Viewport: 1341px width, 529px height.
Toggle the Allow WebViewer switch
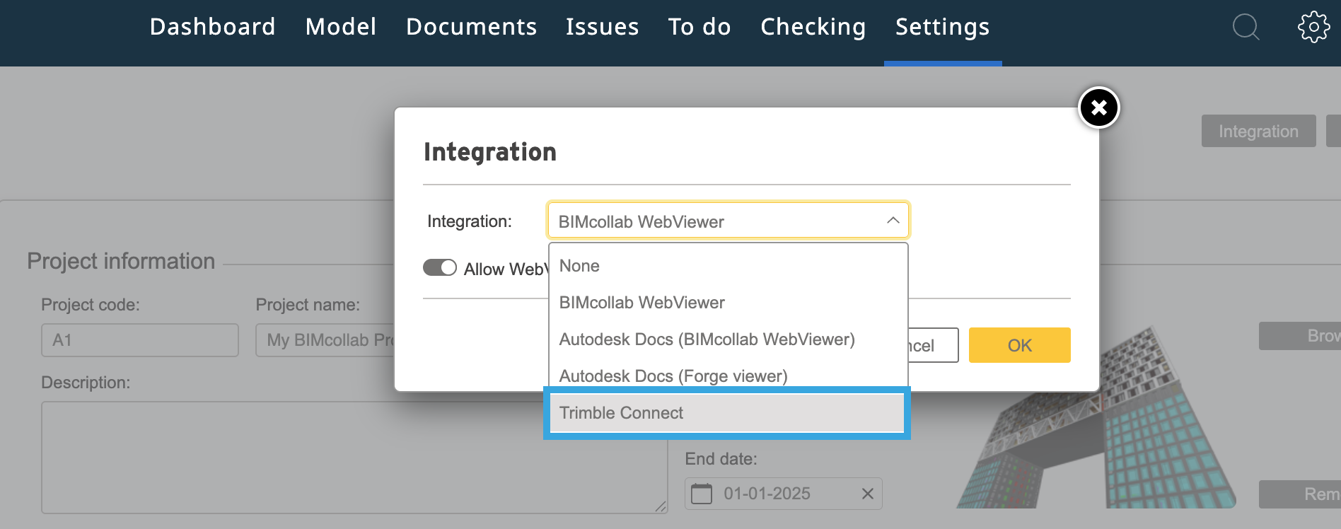click(440, 268)
